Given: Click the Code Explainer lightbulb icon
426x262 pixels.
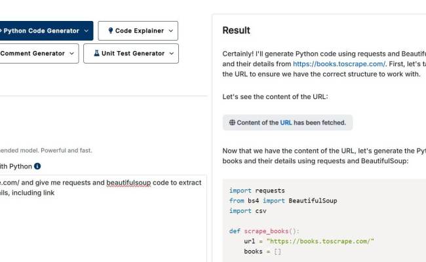Looking at the screenshot, I should 111,30.
